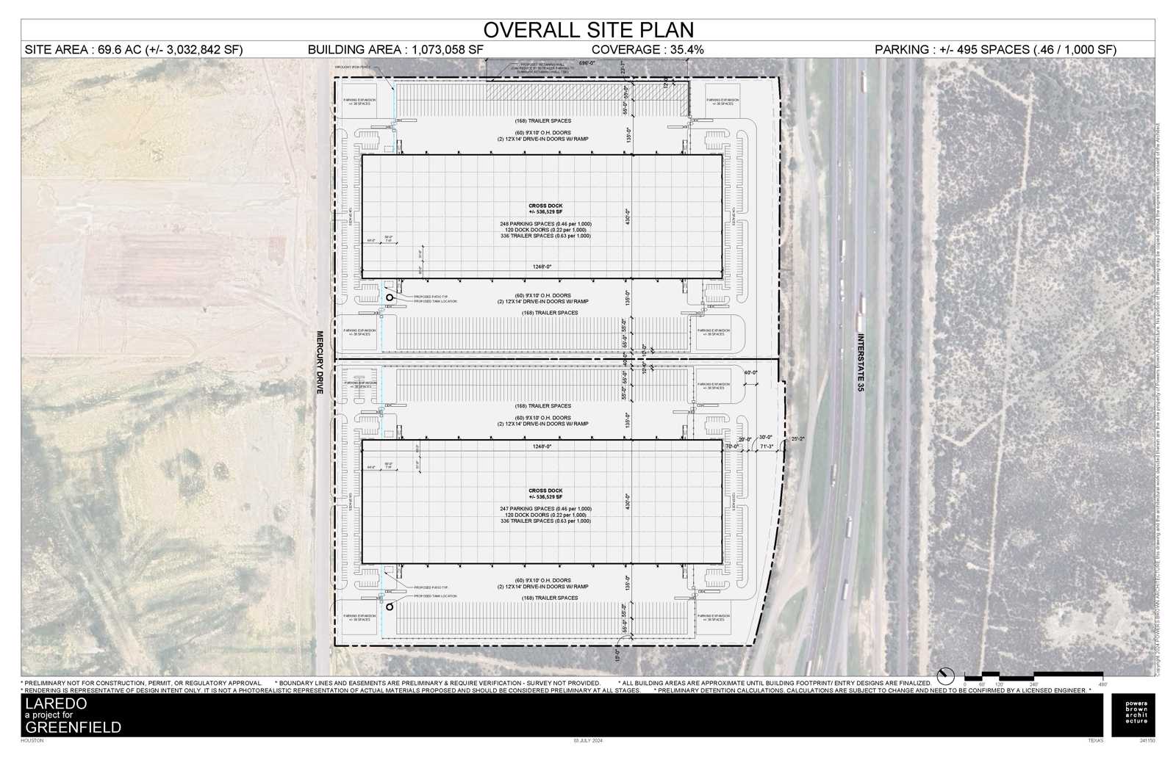
Task: Click the upper proposed tank location symbol
Action: [x=390, y=296]
